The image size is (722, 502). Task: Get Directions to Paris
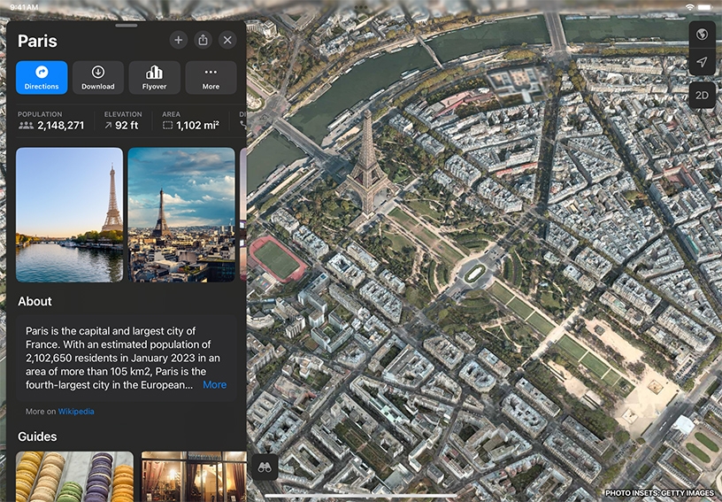[42, 78]
